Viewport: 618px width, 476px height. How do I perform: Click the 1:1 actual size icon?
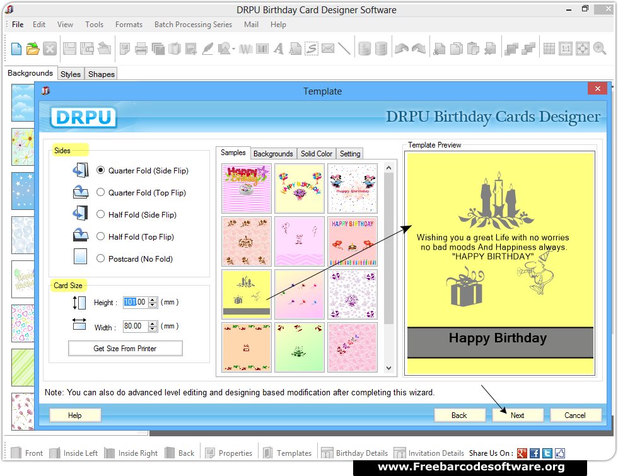(566, 49)
